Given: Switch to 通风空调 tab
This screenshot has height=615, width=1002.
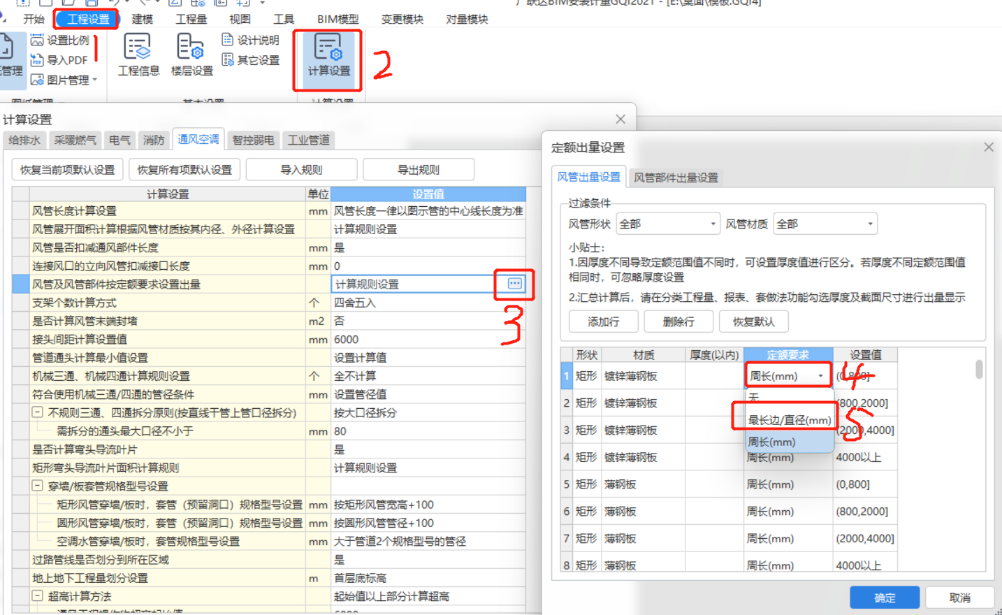Looking at the screenshot, I should [x=198, y=140].
